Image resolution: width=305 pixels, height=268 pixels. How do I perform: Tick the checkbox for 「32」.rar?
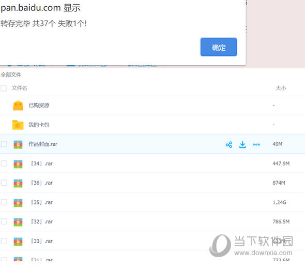tap(4, 221)
